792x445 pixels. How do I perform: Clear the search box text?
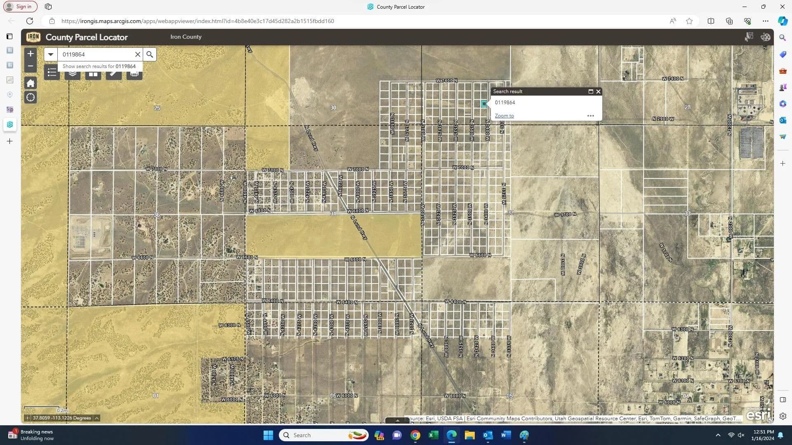click(138, 54)
